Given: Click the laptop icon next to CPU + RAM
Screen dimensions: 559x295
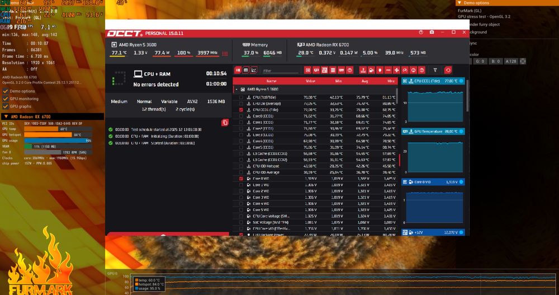Looking at the screenshot, I should [138, 74].
